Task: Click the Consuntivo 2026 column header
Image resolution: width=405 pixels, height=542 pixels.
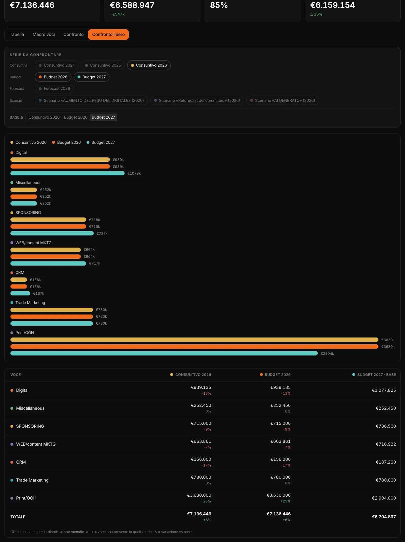Action: tap(190, 375)
